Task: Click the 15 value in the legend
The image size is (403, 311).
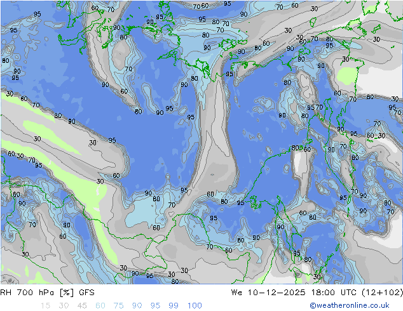Action: click(46, 306)
